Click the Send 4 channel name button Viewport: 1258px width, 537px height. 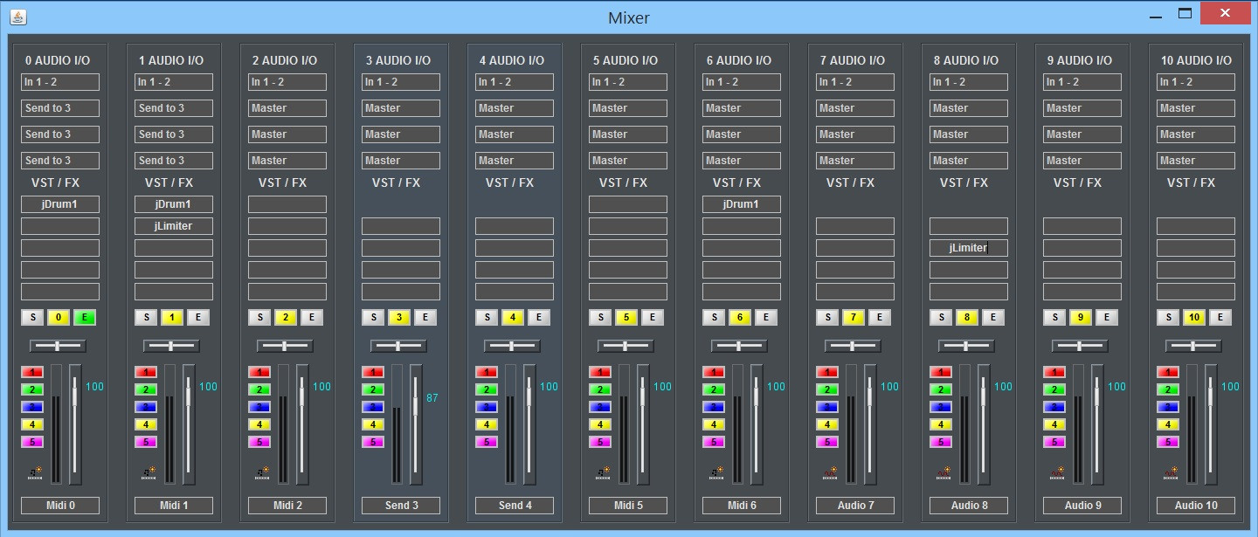pyautogui.click(x=515, y=506)
